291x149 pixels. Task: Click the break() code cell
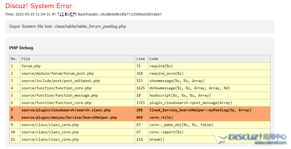coord(157,139)
